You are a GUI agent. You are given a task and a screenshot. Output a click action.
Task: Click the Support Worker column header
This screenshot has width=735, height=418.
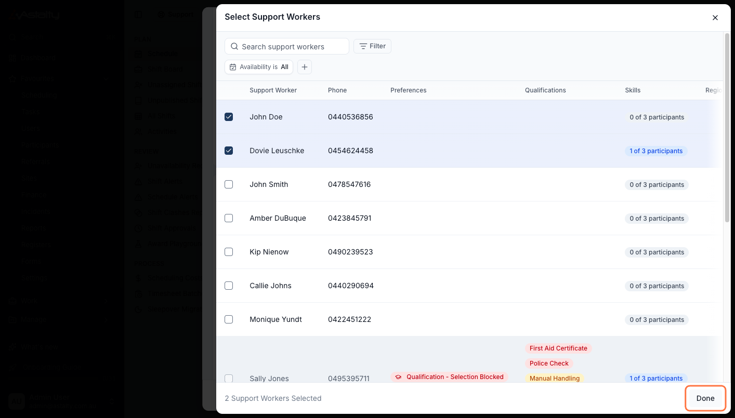click(273, 90)
